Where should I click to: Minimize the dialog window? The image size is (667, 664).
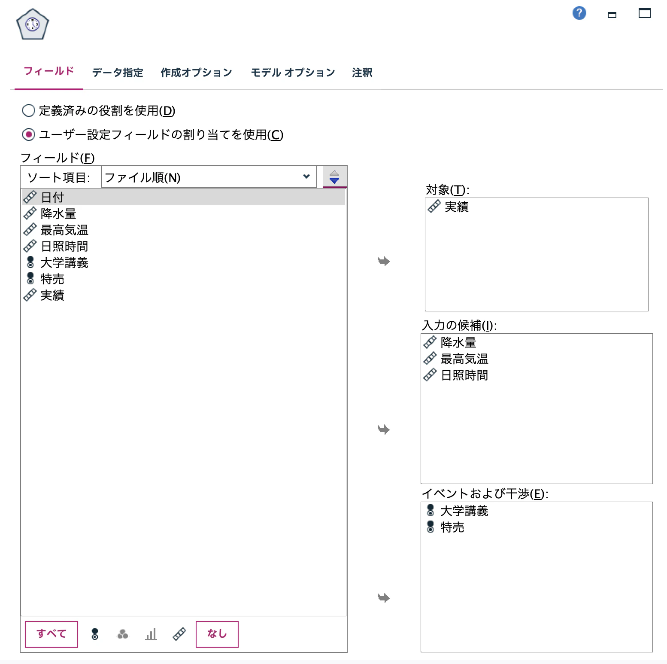coord(612,15)
